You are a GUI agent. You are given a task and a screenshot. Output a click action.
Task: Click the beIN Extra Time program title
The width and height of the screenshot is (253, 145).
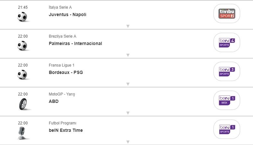point(66,130)
